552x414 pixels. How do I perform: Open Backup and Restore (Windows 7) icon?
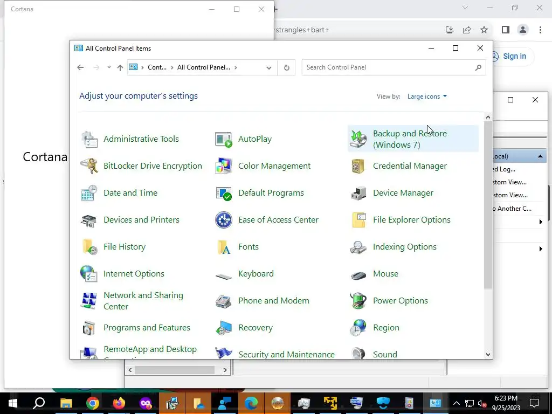pyautogui.click(x=358, y=139)
